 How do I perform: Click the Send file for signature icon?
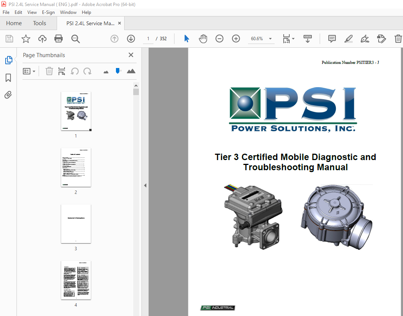381,39
